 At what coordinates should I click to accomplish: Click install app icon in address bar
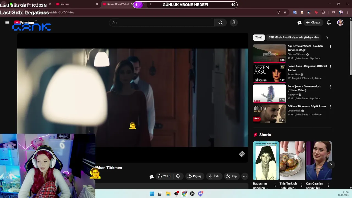(x=279, y=12)
